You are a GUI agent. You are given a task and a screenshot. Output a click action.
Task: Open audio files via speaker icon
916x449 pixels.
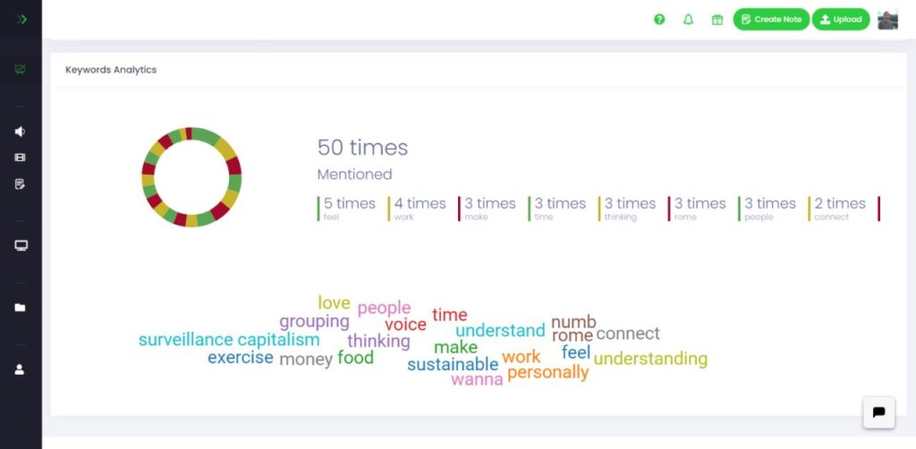click(x=21, y=131)
